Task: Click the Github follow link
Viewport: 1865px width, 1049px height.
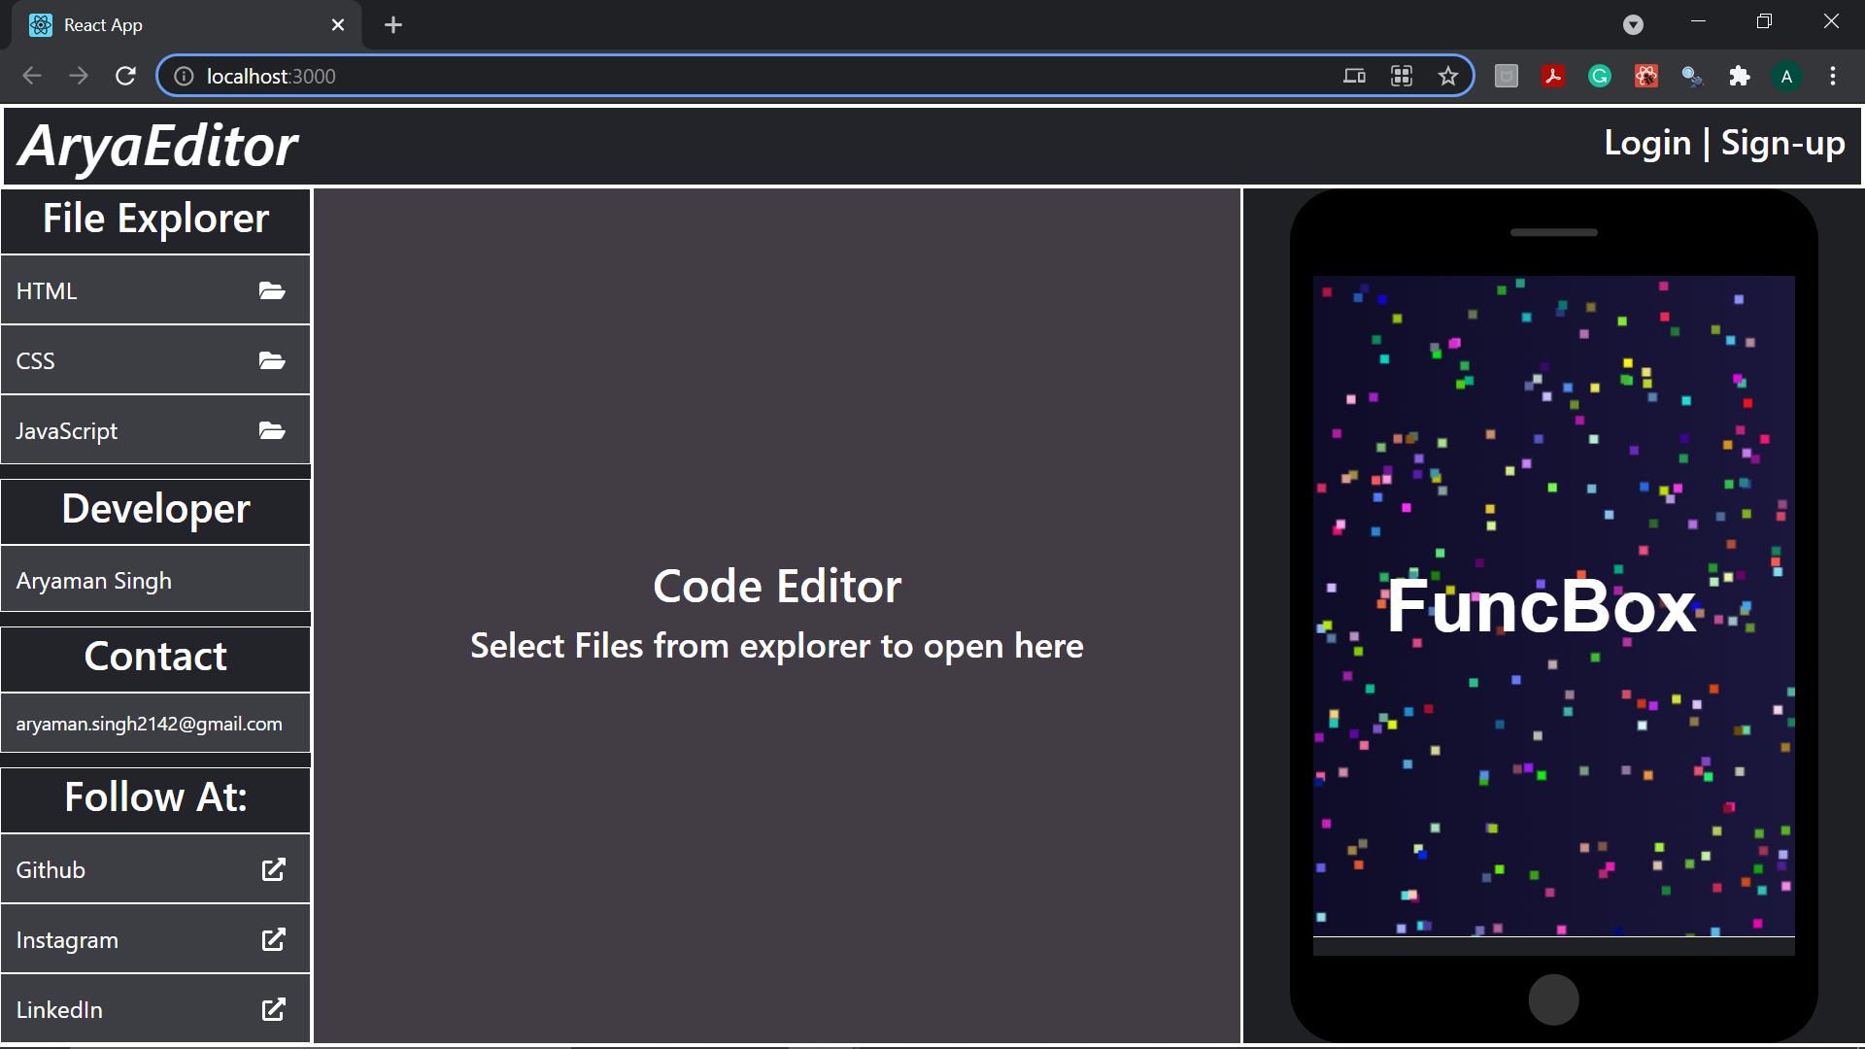Action: [155, 869]
